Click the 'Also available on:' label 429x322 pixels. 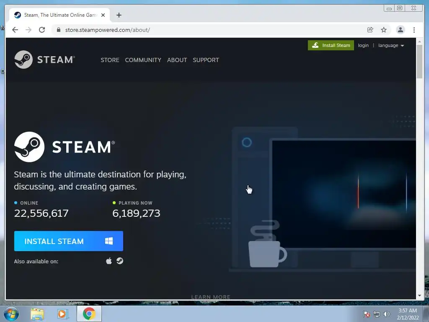pyautogui.click(x=36, y=261)
